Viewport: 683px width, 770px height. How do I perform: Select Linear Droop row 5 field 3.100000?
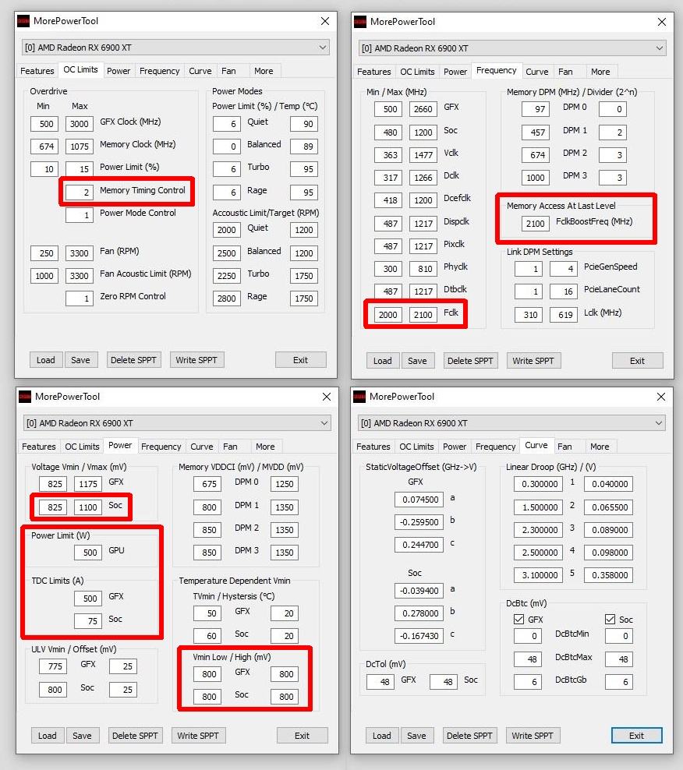coord(539,575)
